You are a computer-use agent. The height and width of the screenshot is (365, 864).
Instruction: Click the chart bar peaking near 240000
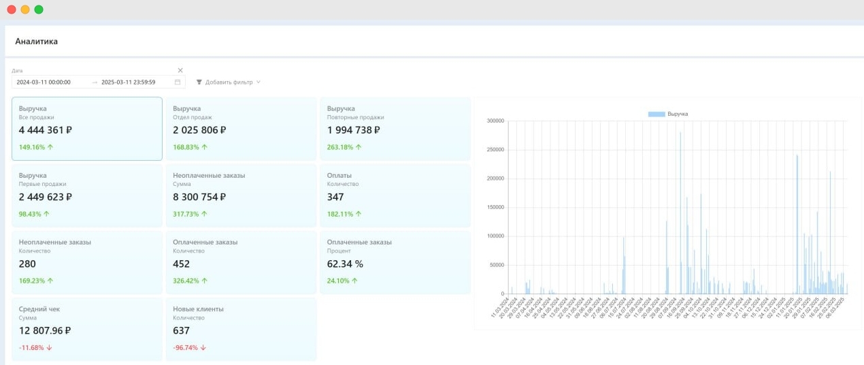(797, 225)
